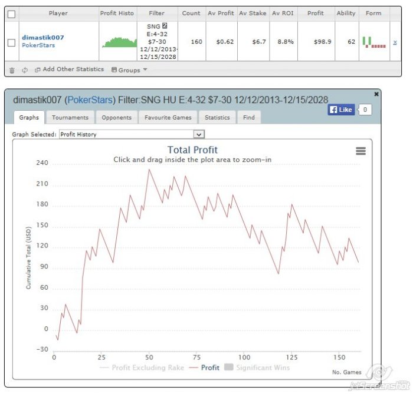Open the Groups dropdown
Viewport: 413px width, 394px height.
pos(129,70)
